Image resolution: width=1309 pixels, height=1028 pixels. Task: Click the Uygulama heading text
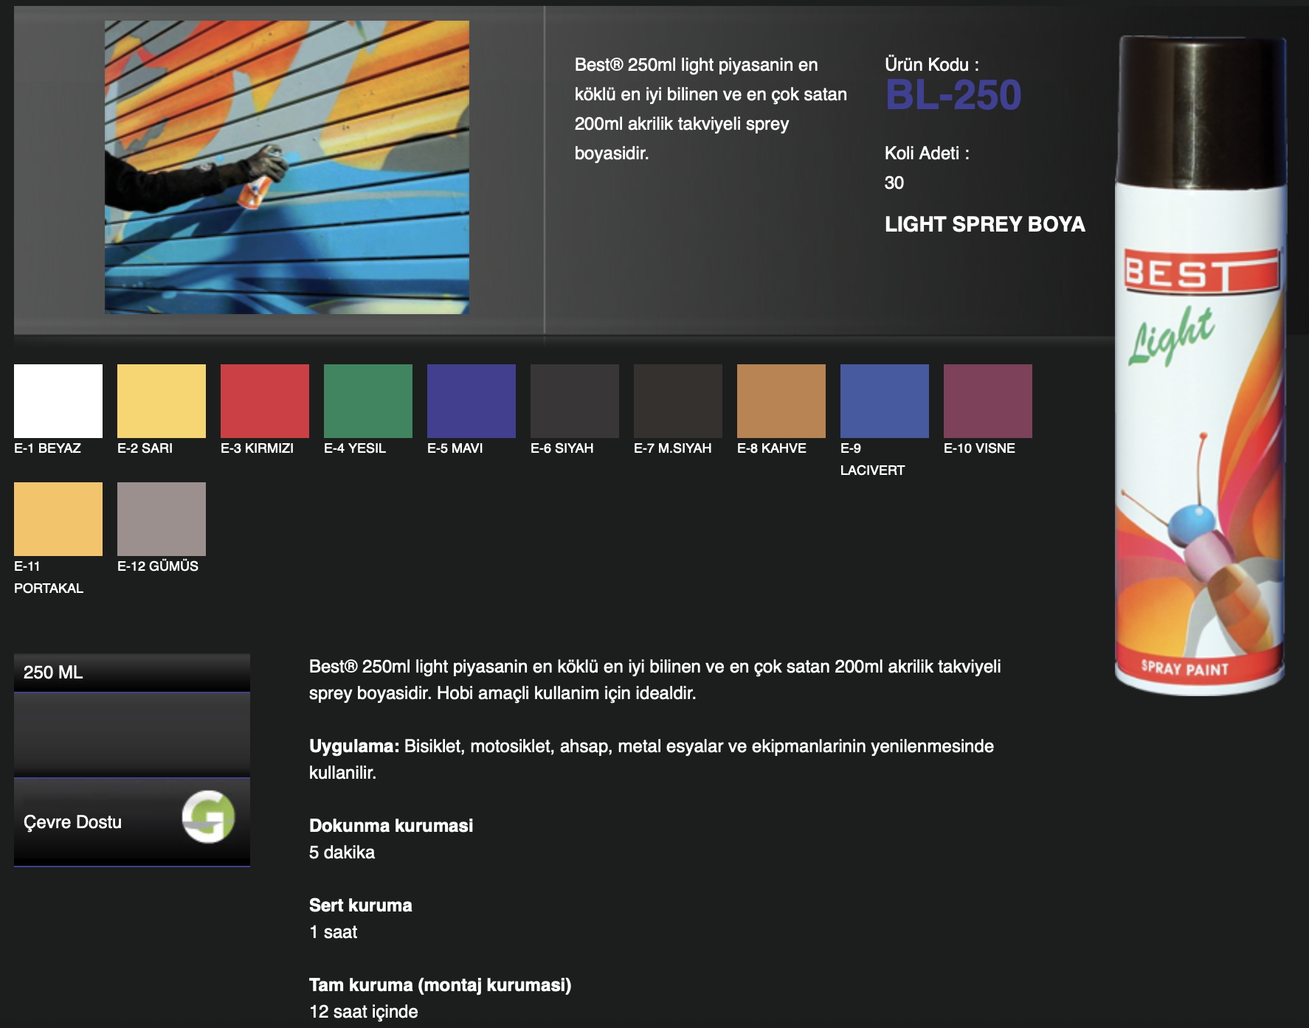354,746
